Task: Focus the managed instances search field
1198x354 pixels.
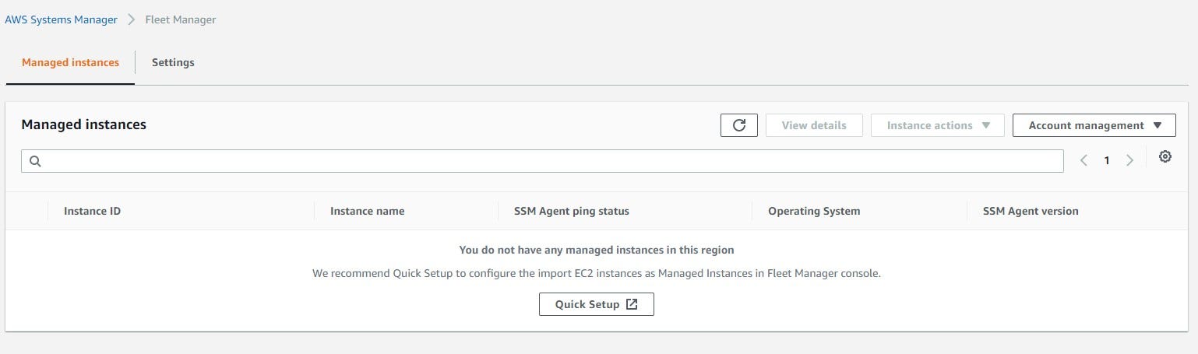Action: coord(545,162)
